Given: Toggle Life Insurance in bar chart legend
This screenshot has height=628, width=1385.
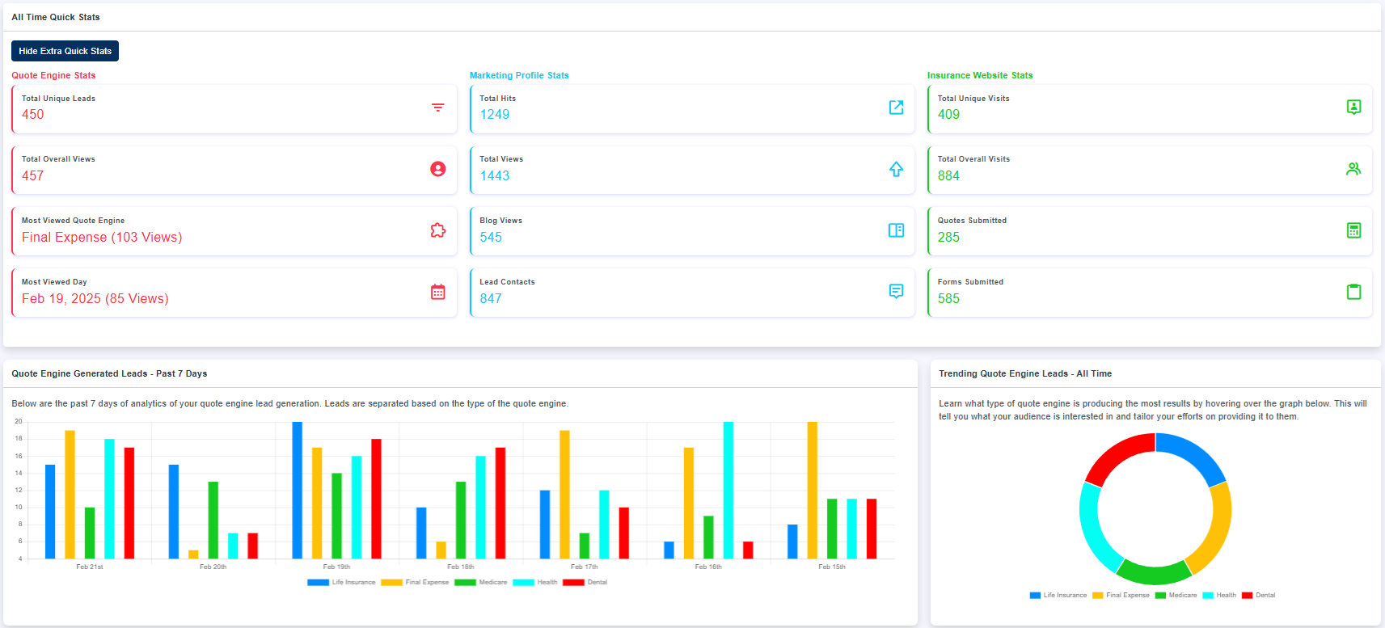Looking at the screenshot, I should [x=341, y=582].
